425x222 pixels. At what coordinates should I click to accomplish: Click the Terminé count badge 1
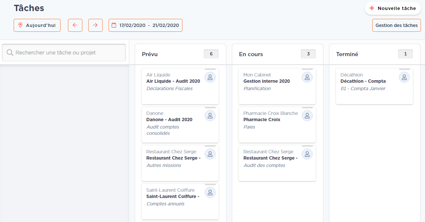click(405, 54)
